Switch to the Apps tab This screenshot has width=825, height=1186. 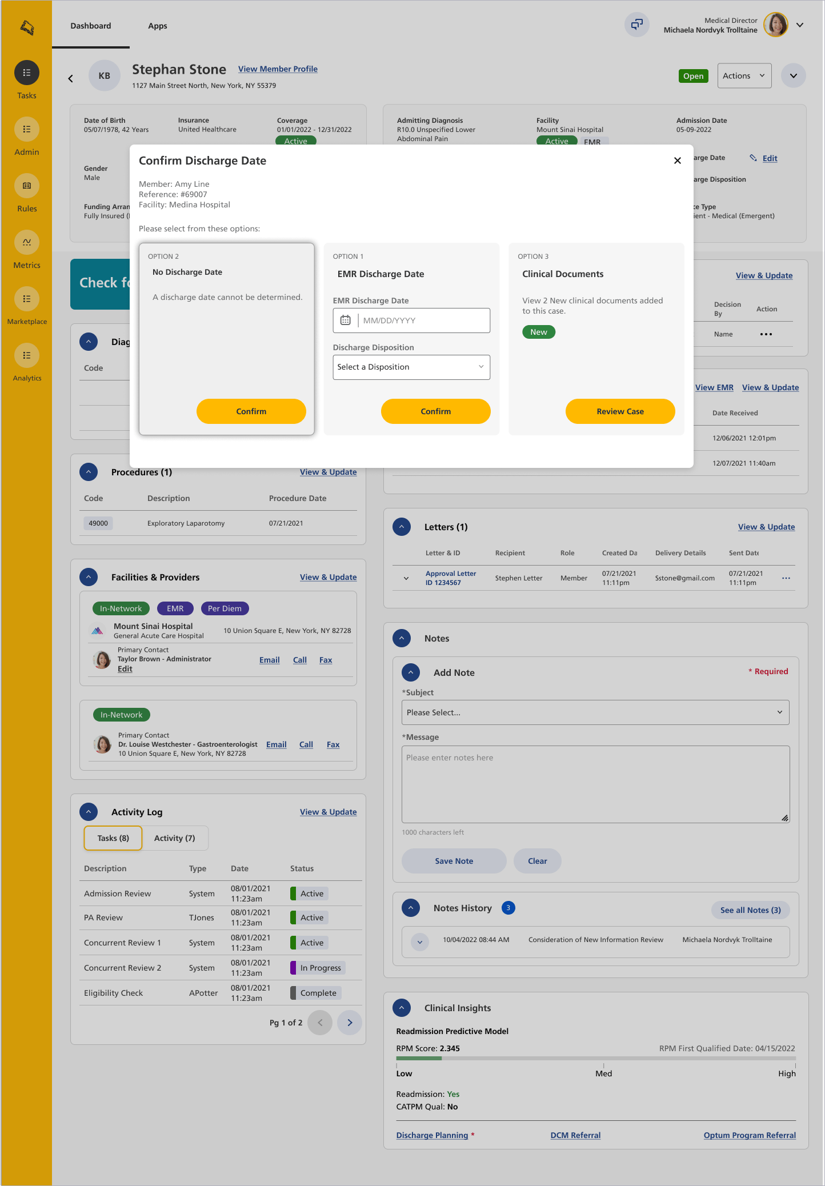tap(157, 26)
